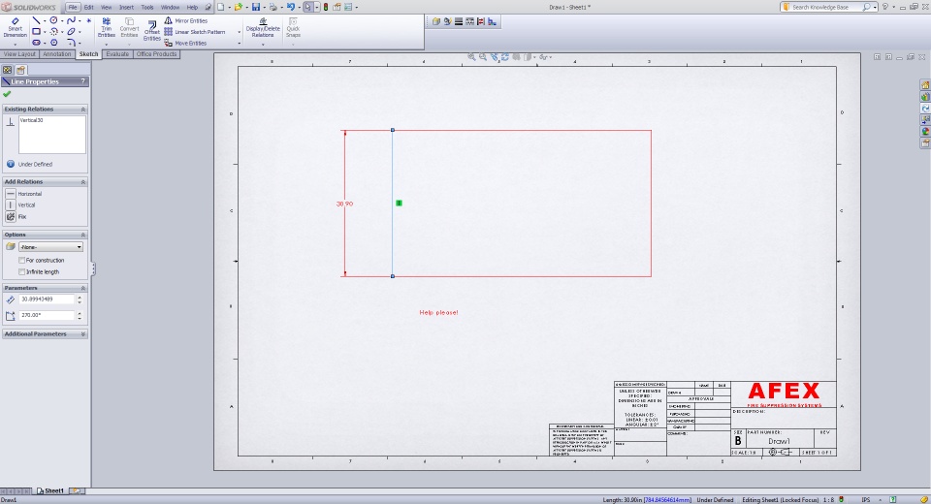Click the Rebuild traffic light icon

pyautogui.click(x=326, y=7)
